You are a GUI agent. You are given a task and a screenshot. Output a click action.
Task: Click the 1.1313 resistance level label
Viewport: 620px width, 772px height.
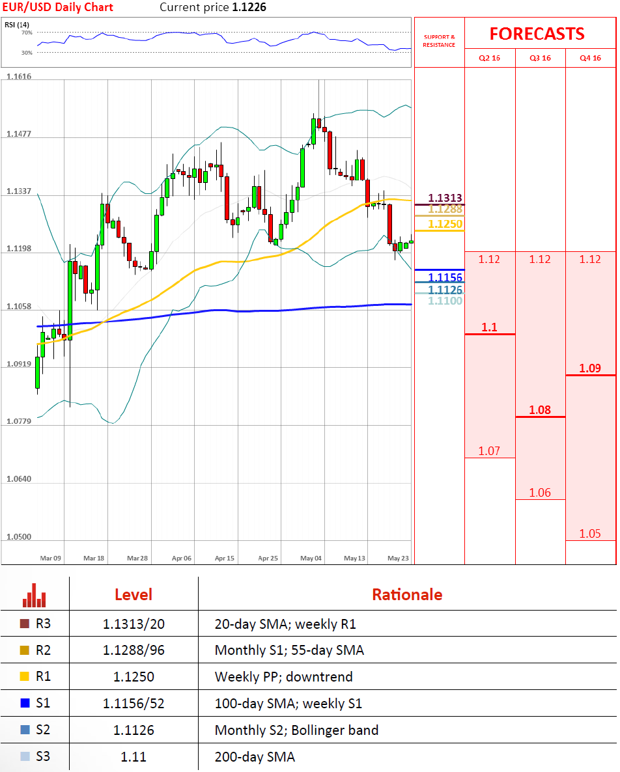point(445,198)
